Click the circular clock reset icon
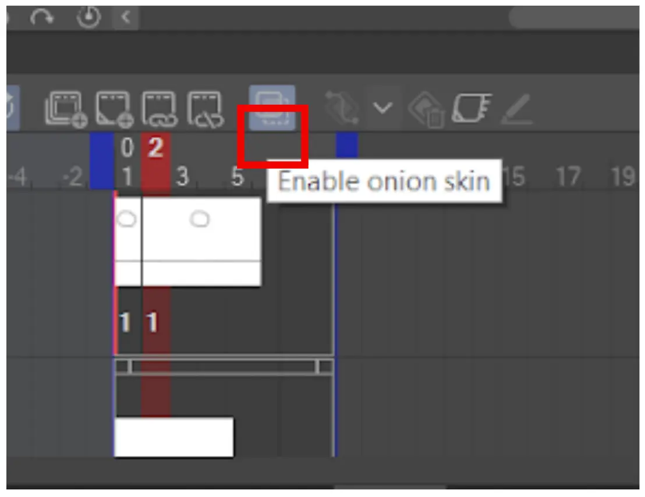Image resolution: width=645 pixels, height=497 pixels. tap(88, 17)
